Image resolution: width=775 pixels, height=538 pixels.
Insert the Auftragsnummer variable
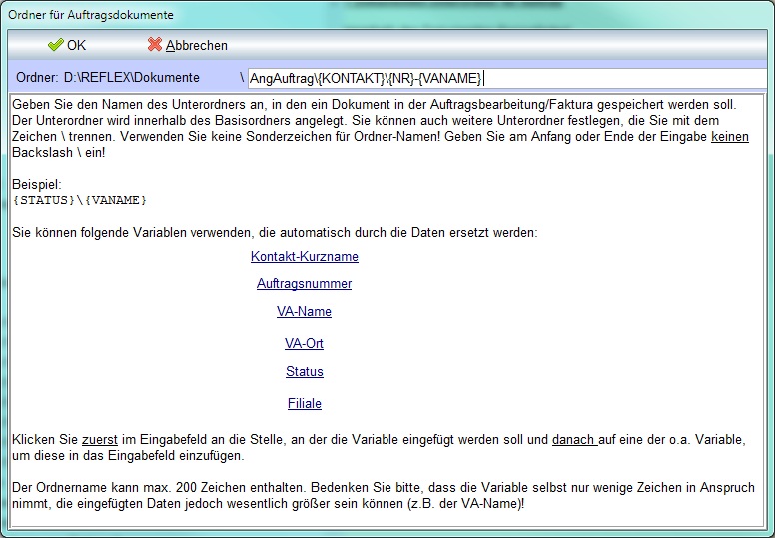(304, 284)
